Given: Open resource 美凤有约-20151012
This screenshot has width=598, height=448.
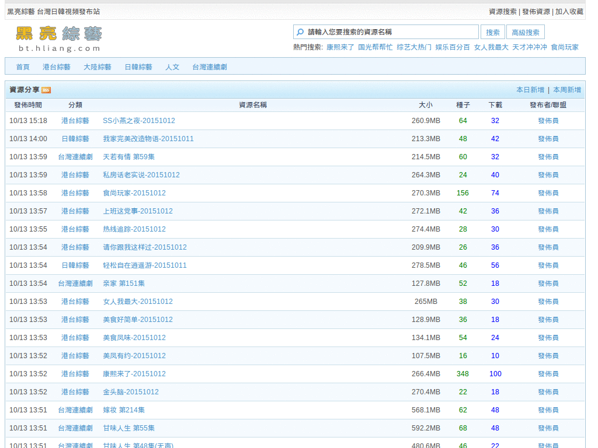Looking at the screenshot, I should [134, 356].
